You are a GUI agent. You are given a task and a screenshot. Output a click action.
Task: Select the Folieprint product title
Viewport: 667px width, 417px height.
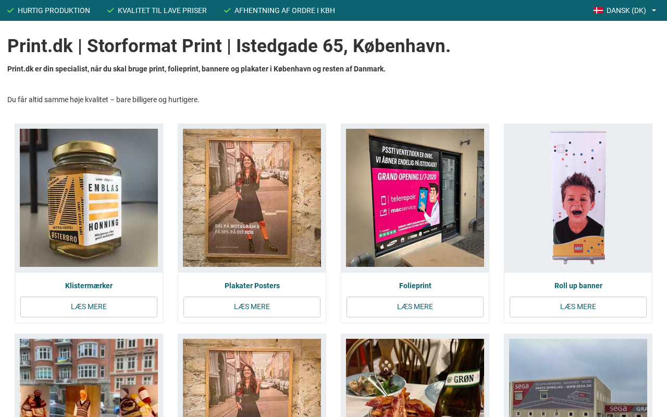pos(415,286)
